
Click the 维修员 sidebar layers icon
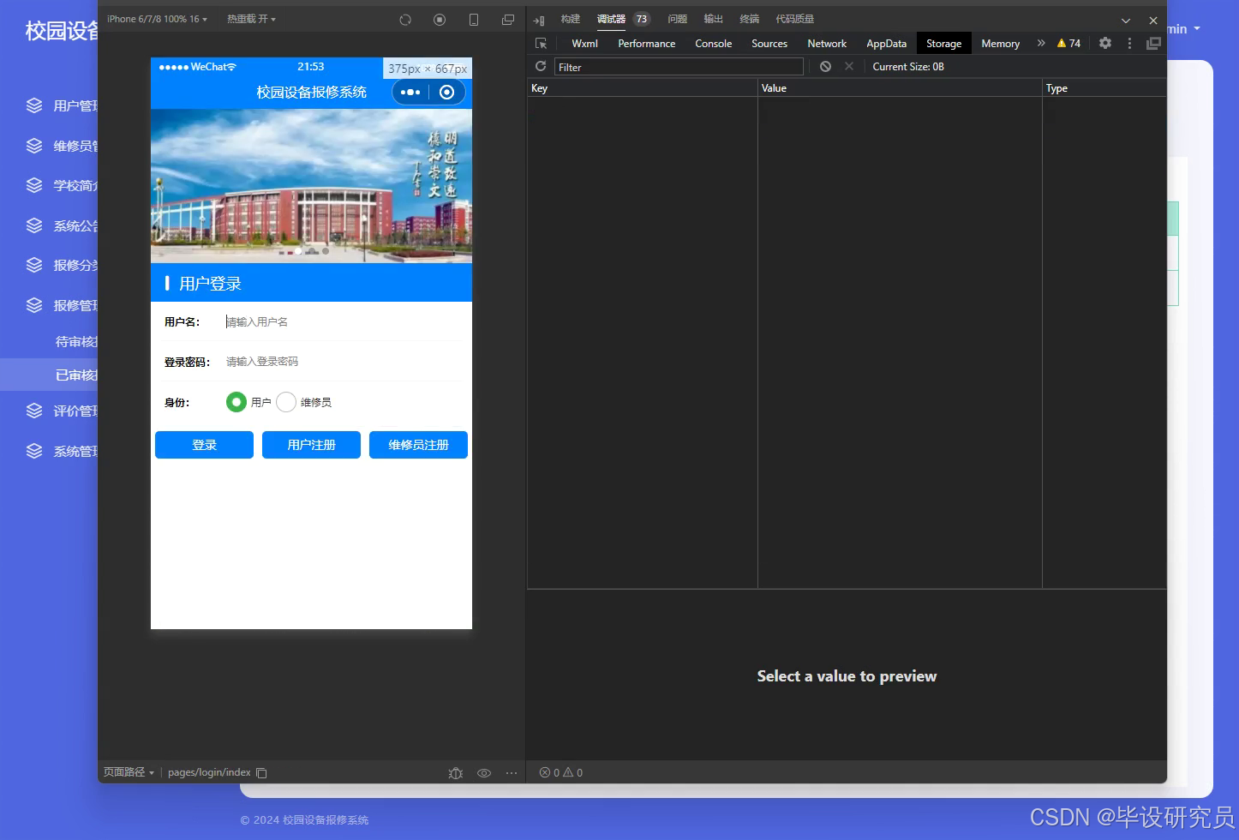pos(34,146)
